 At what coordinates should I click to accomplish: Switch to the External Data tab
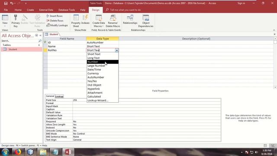click(46, 10)
